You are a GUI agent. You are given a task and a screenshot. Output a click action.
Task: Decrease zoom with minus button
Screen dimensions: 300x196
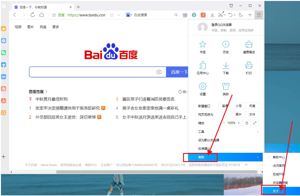click(224, 123)
